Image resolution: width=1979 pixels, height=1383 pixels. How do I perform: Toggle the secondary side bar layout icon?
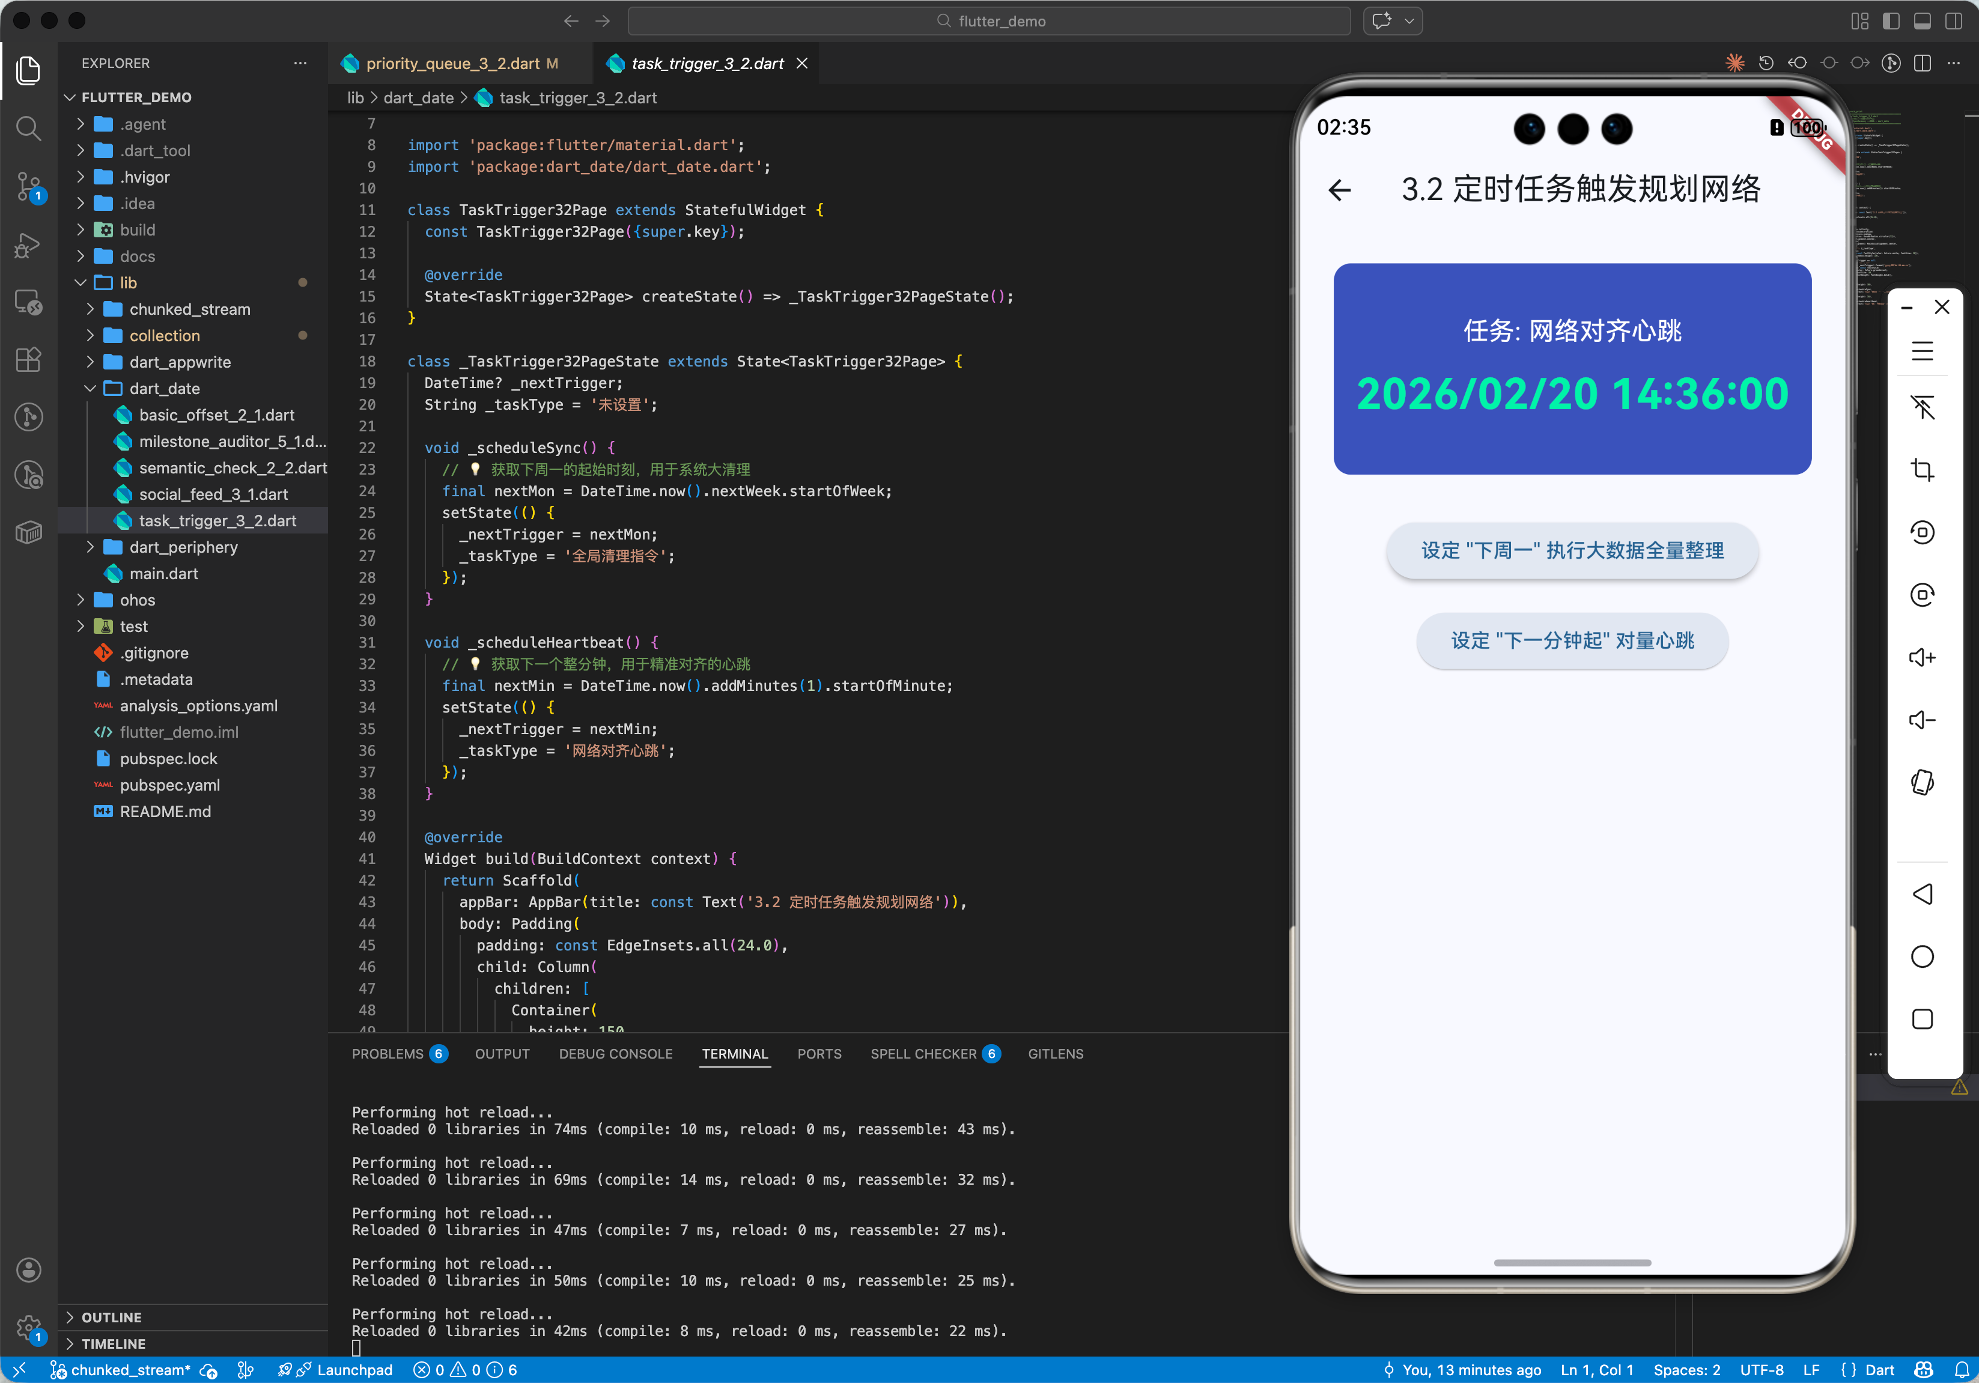coord(1953,20)
